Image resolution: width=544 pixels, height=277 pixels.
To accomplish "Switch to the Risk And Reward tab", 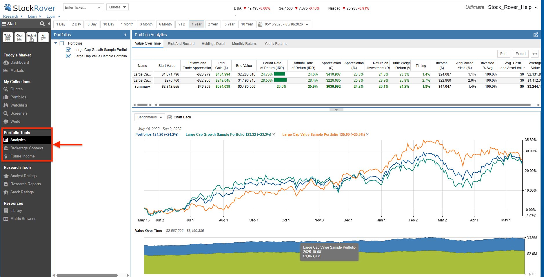I will pyautogui.click(x=181, y=44).
